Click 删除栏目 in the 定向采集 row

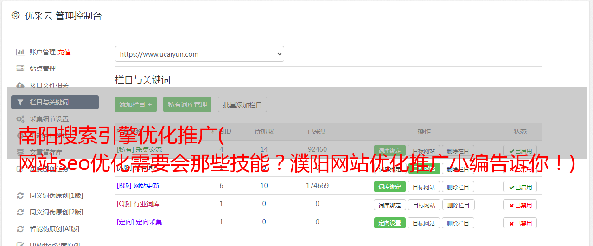point(458,223)
